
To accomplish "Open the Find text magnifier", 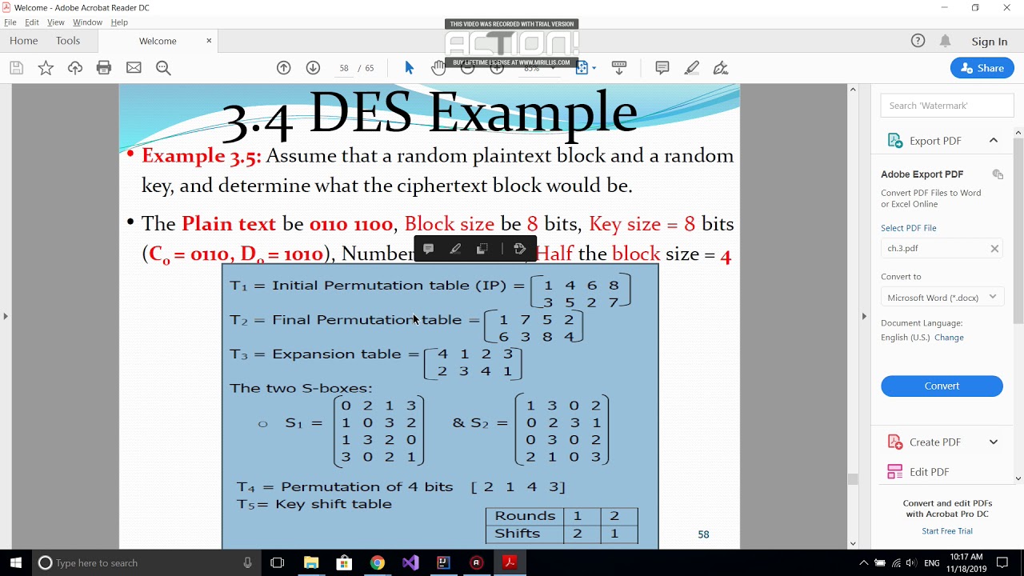I will coord(163,68).
